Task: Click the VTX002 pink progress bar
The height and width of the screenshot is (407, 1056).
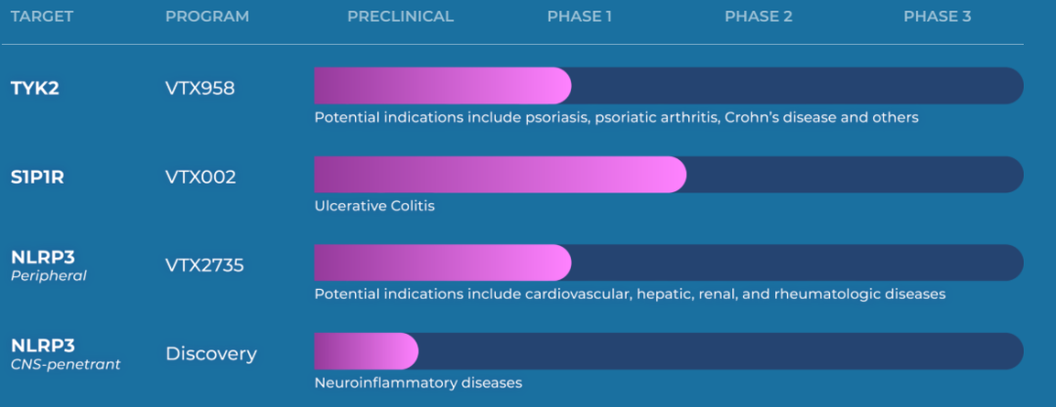Action: coord(501,175)
